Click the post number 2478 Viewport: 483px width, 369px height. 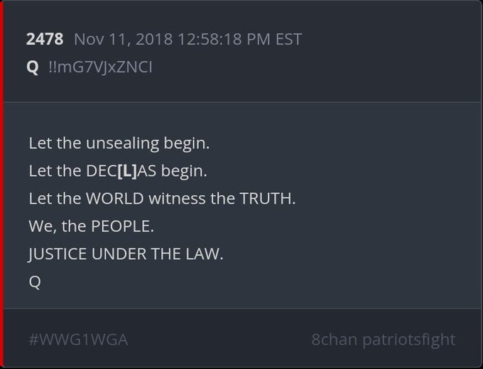(45, 40)
